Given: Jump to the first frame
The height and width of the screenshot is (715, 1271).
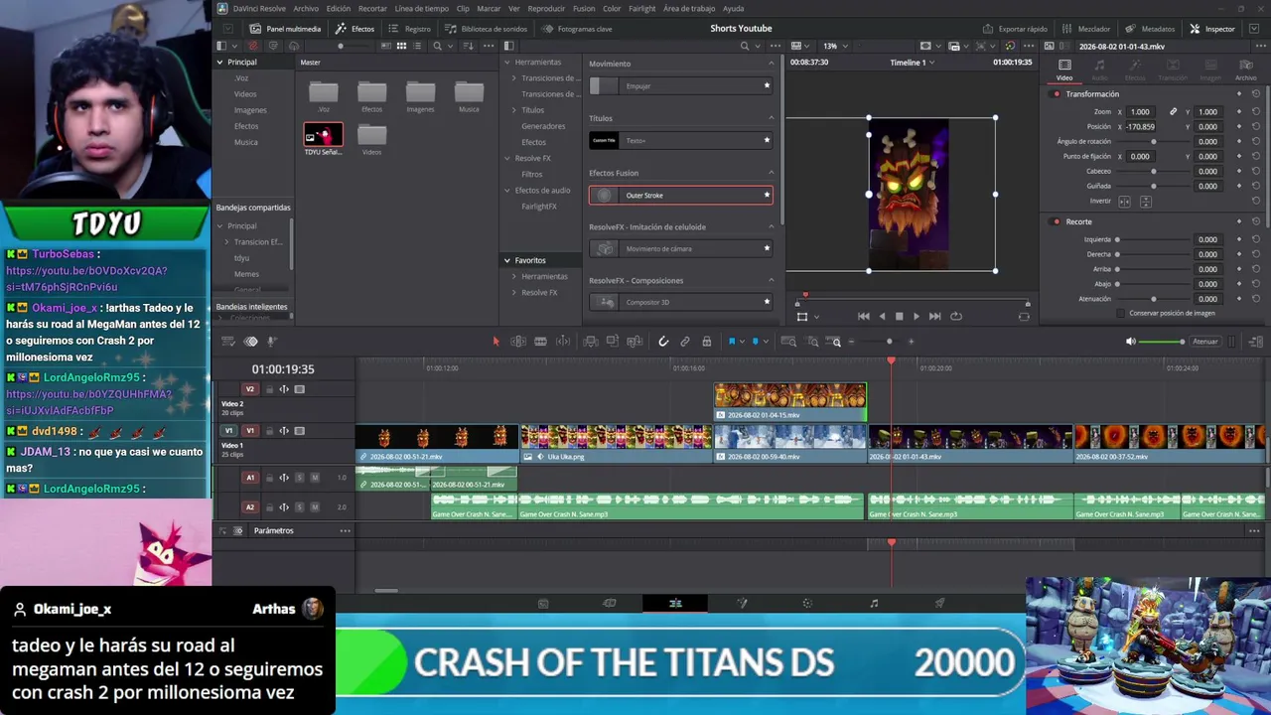Looking at the screenshot, I should [x=864, y=316].
